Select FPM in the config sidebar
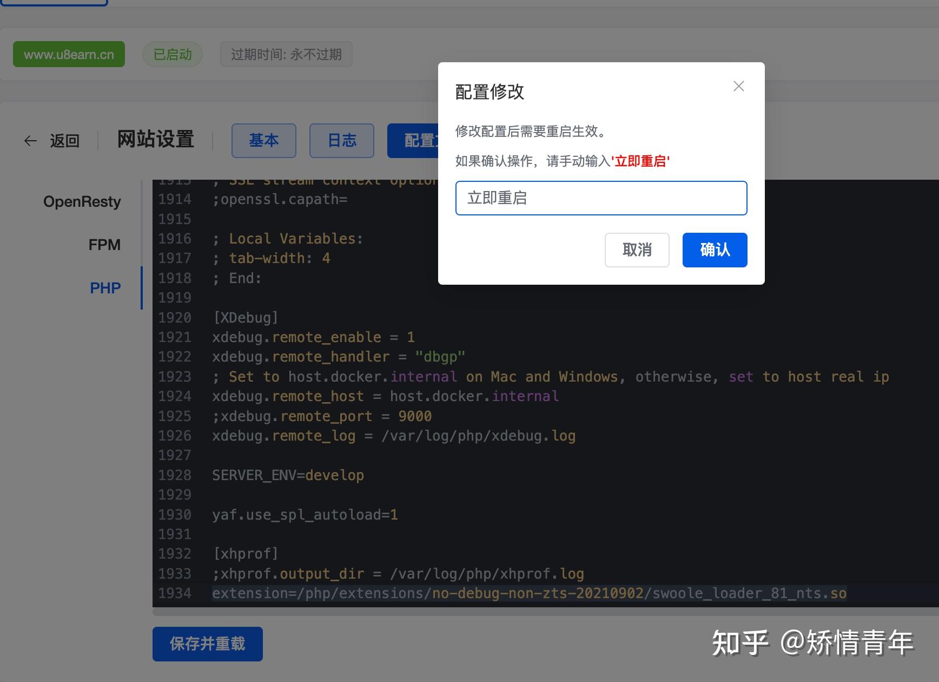The image size is (939, 682). (x=104, y=245)
